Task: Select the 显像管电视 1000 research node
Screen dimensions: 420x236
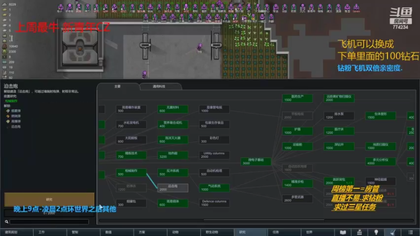Action: (214, 109)
